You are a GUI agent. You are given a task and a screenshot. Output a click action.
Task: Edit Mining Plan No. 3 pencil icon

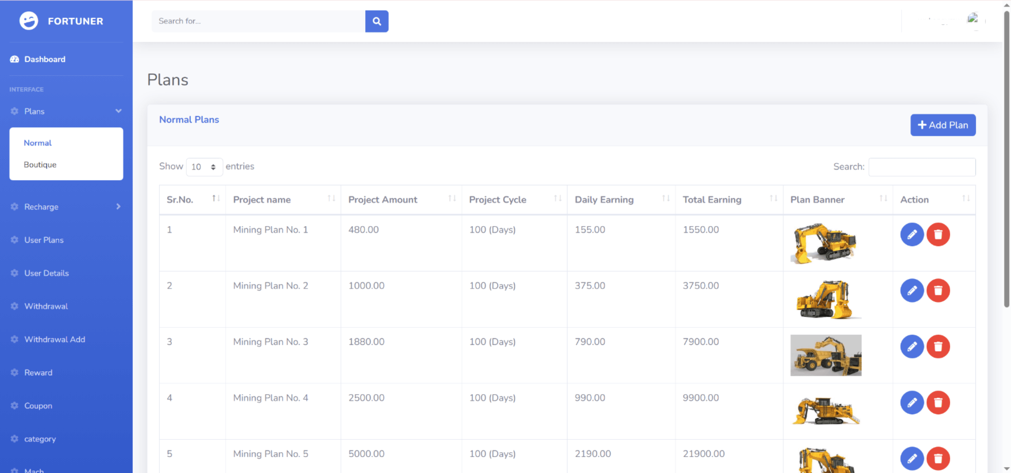(x=911, y=347)
